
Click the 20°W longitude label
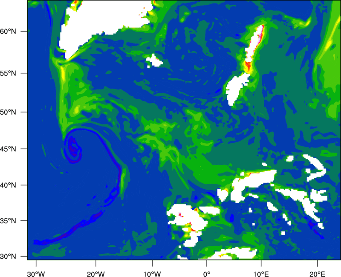point(95,274)
